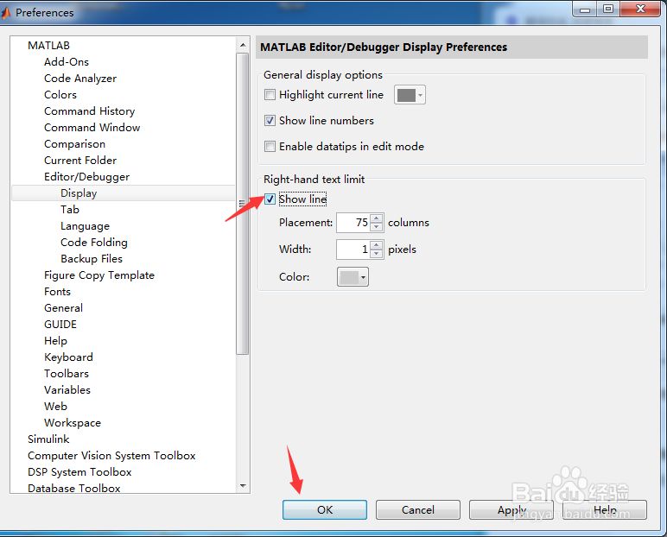Select Editor/Debugger in tree
This screenshot has width=667, height=537.
(x=86, y=177)
